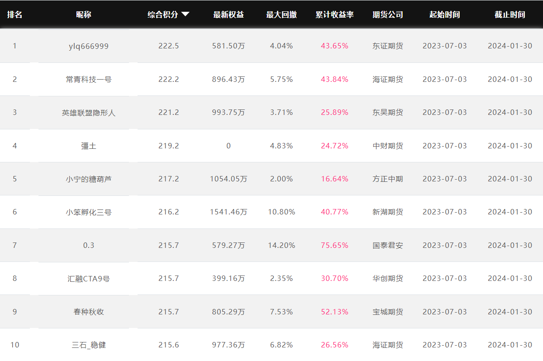Click the 起始时间 column header
Screen dimensions: 543x361
[445, 14]
